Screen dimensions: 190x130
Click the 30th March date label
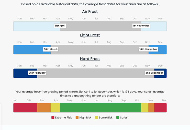point(51,49)
